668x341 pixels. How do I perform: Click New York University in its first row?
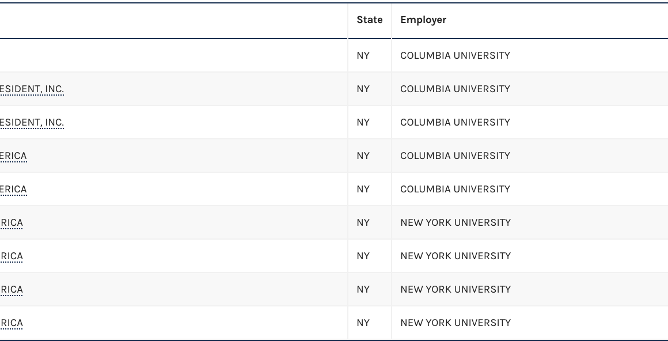click(455, 222)
